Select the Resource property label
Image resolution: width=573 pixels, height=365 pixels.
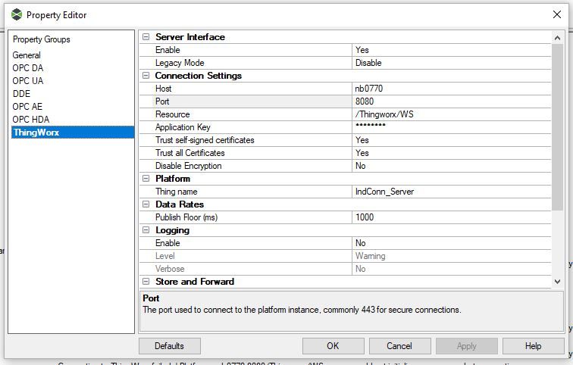point(173,114)
